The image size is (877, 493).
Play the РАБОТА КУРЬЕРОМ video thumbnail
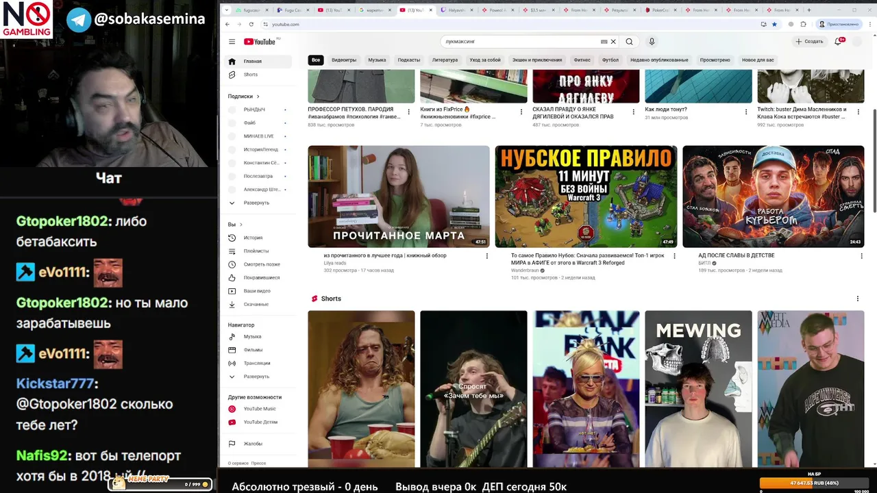(773, 197)
